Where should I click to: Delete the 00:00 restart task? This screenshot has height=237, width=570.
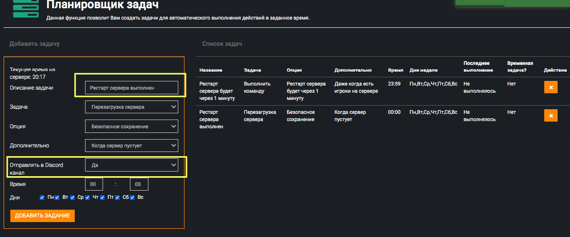pos(550,115)
